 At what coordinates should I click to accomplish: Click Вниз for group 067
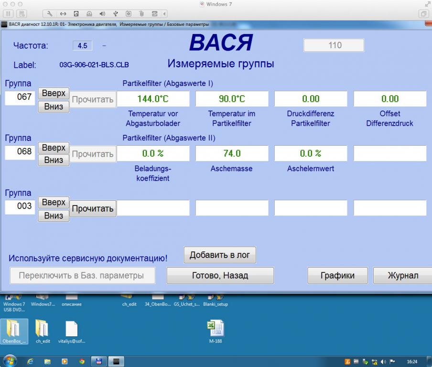click(x=54, y=107)
